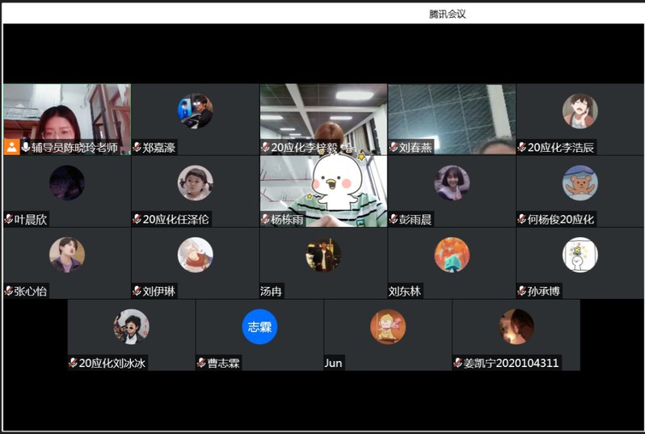Select 刘伊琳's profile avatar

(x=195, y=255)
